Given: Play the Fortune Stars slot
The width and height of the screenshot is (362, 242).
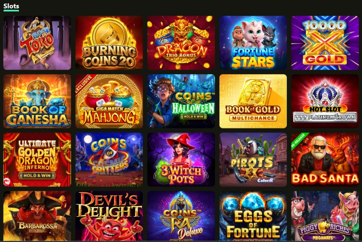Looking at the screenshot, I should coord(253,43).
